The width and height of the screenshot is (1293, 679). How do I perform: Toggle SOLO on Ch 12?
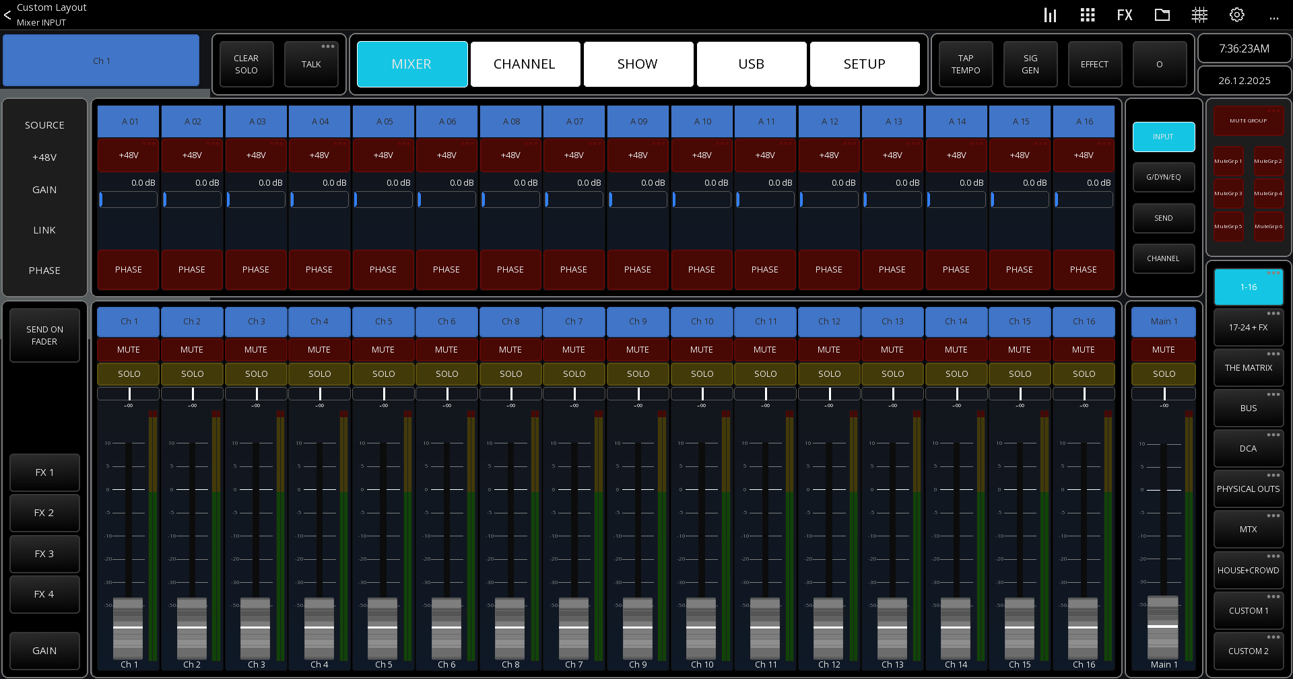click(x=829, y=373)
